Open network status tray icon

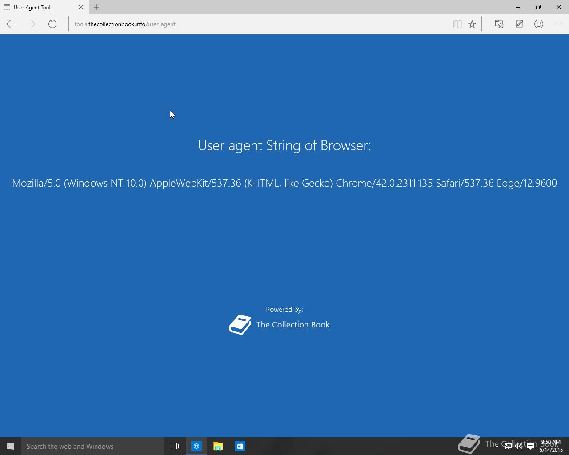click(508, 446)
